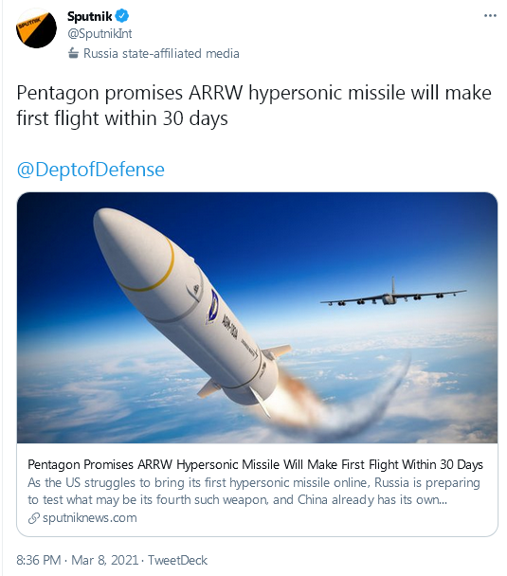Click the 8:36 PM timestamp

[x=39, y=560]
